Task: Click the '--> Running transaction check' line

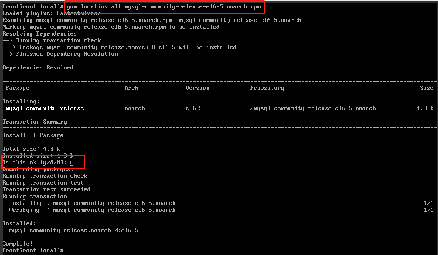Action: [52, 40]
